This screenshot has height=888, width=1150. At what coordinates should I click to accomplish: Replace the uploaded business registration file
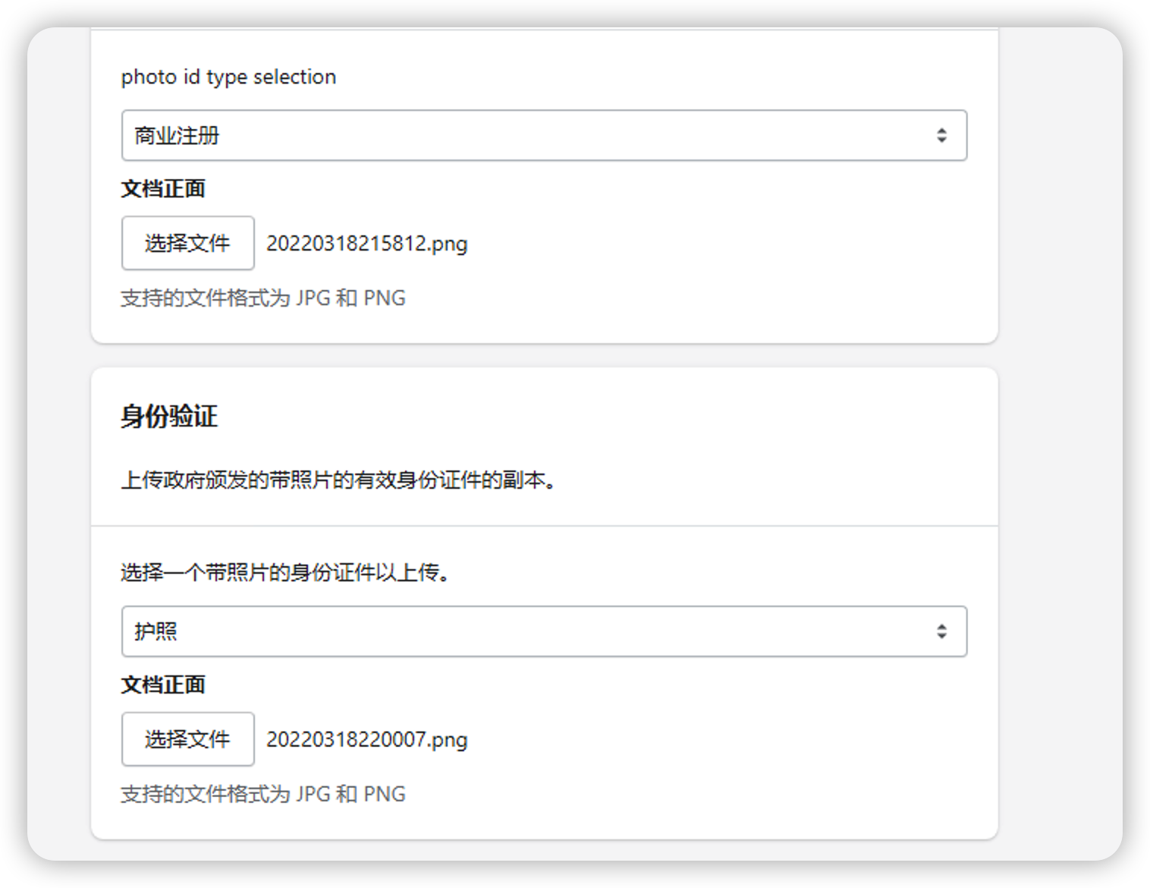point(187,243)
